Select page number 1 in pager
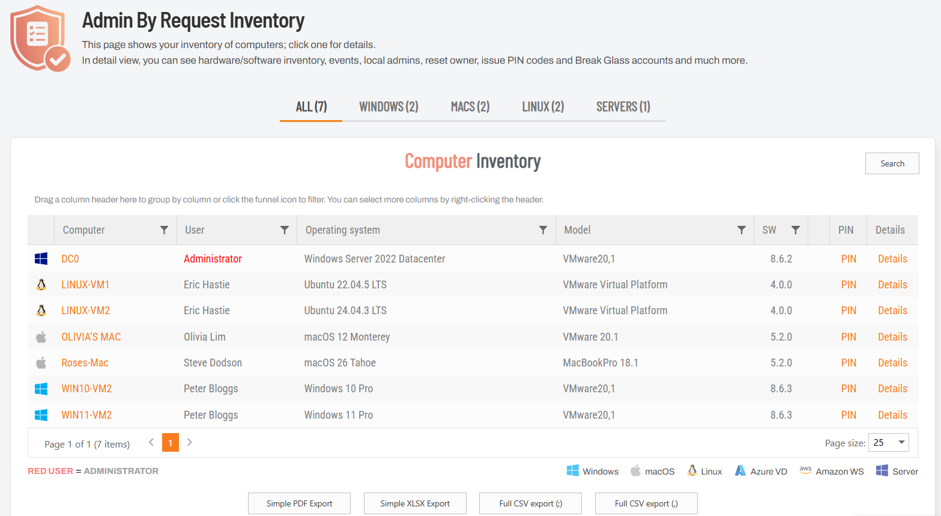This screenshot has width=941, height=516. pos(171,443)
